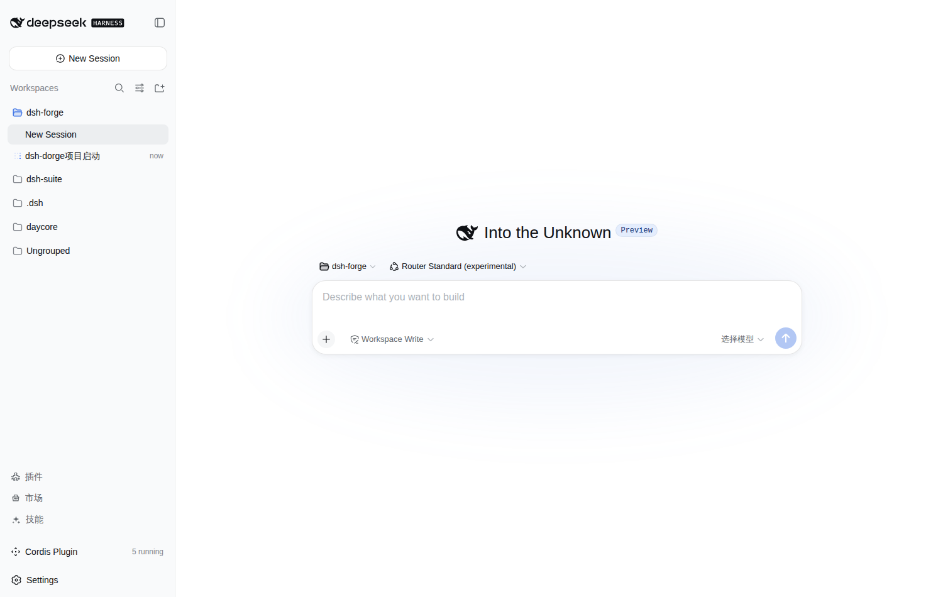Click the plus attachment button
Viewport: 943px width, 597px height.
326,339
